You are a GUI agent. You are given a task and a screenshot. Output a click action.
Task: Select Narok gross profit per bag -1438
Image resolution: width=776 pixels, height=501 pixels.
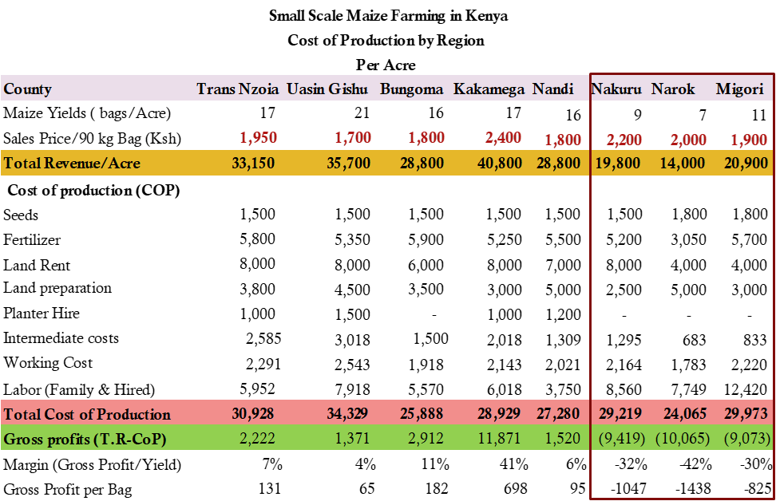tap(693, 489)
